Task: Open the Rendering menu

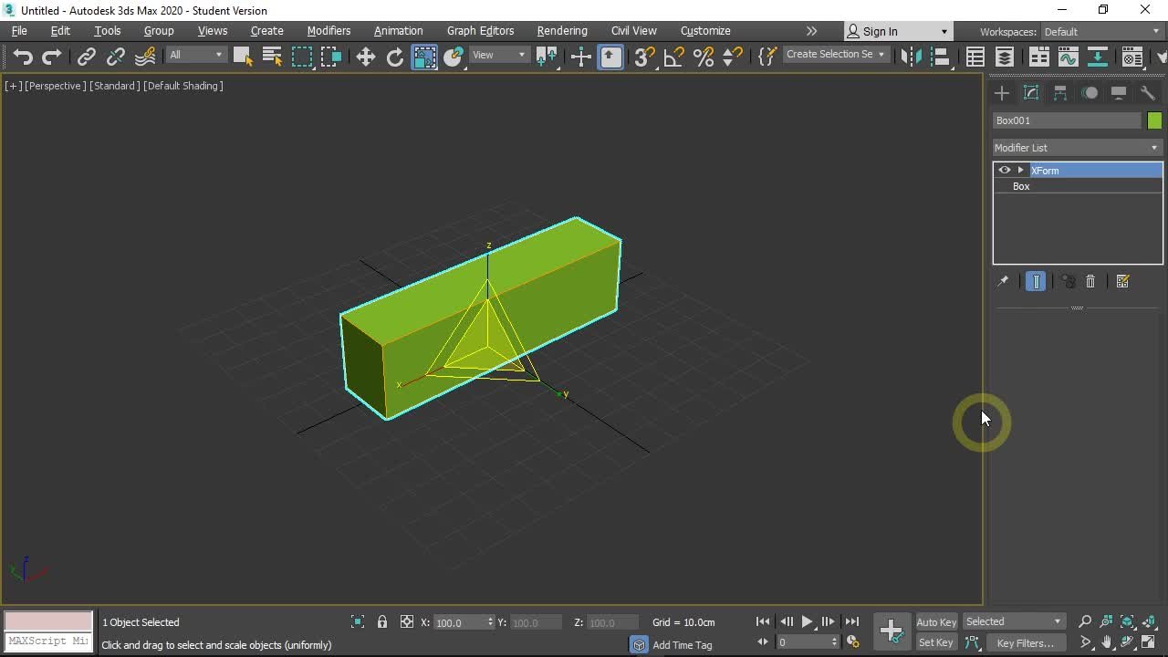Action: click(x=561, y=31)
